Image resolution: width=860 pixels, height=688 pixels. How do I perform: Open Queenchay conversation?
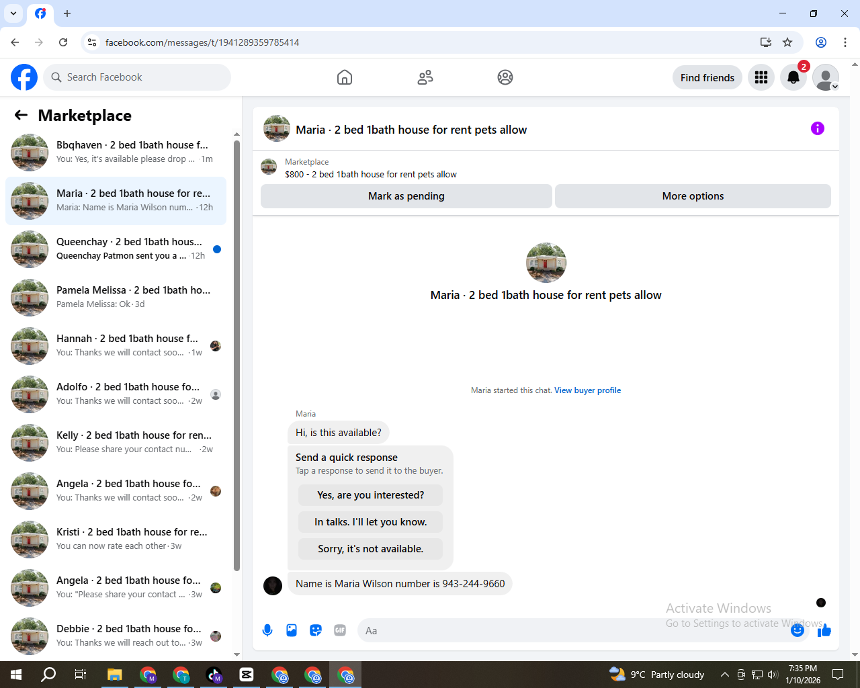[x=116, y=249]
